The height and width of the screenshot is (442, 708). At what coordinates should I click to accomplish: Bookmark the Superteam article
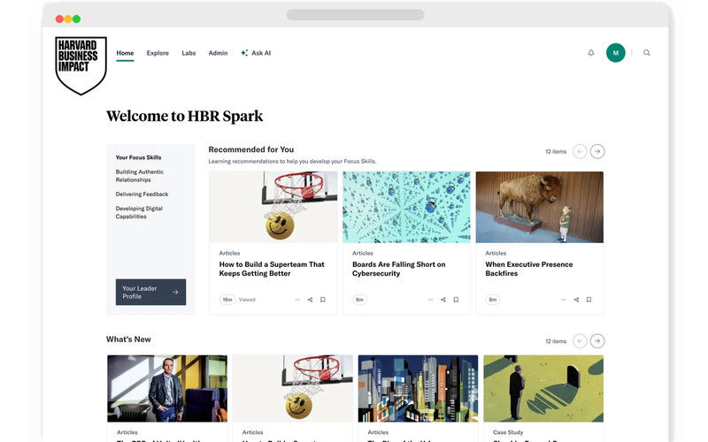pyautogui.click(x=323, y=300)
